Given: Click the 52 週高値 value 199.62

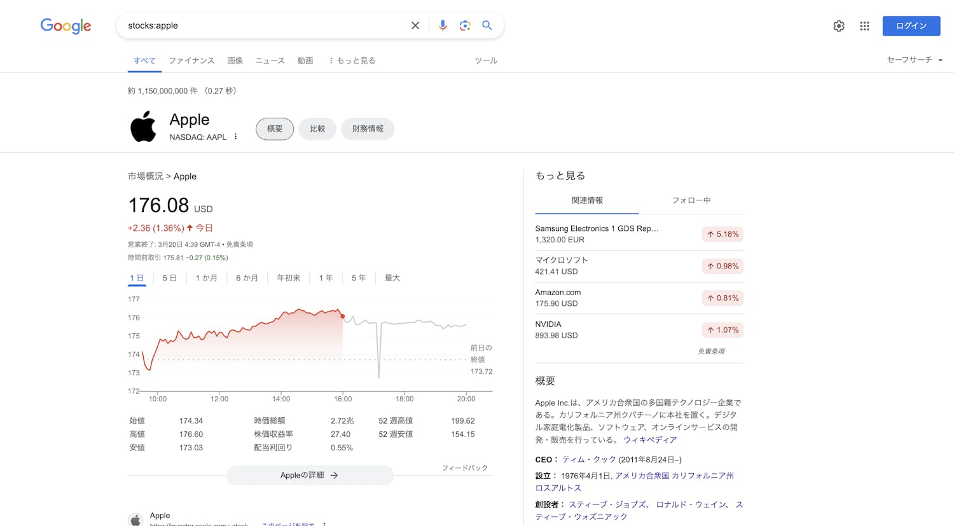Looking at the screenshot, I should tap(462, 421).
